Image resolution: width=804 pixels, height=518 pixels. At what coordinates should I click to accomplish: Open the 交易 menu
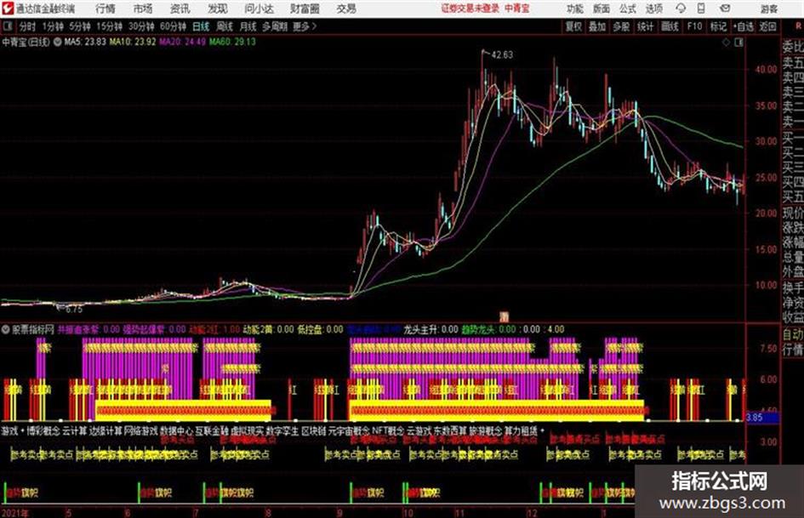click(346, 9)
